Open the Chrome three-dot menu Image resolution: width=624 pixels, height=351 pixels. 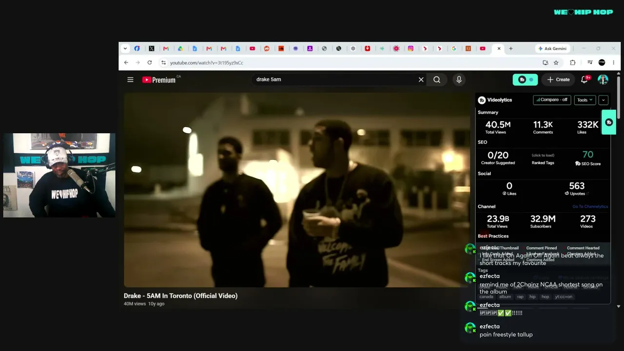(614, 62)
